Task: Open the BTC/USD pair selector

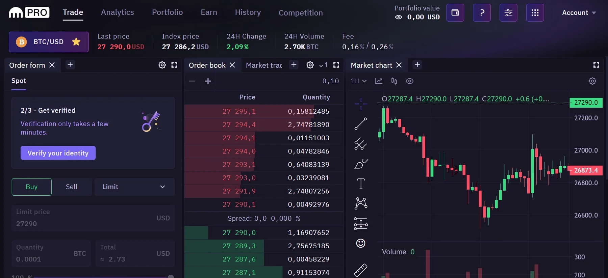Action: pyautogui.click(x=49, y=42)
